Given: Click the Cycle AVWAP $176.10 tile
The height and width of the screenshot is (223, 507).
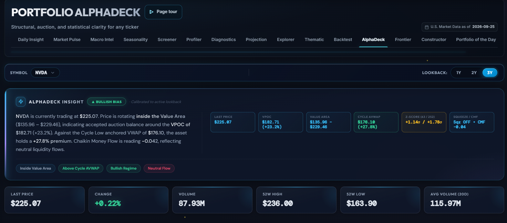Looking at the screenshot, I should point(376,122).
